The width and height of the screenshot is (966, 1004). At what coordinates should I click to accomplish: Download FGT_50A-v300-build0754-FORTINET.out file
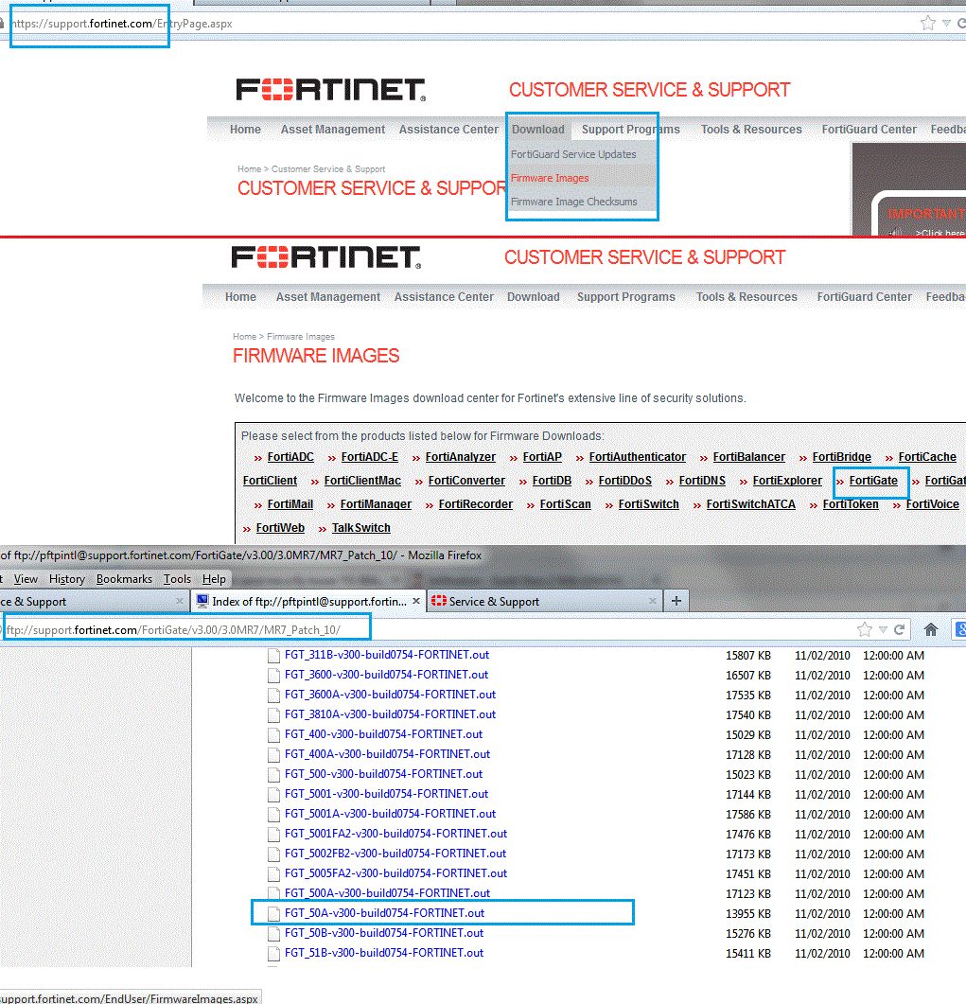385,913
